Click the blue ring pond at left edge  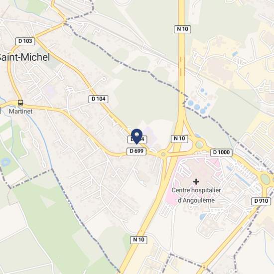point(5,162)
